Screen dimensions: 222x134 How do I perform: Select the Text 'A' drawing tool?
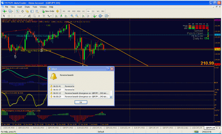[x=39, y=16]
